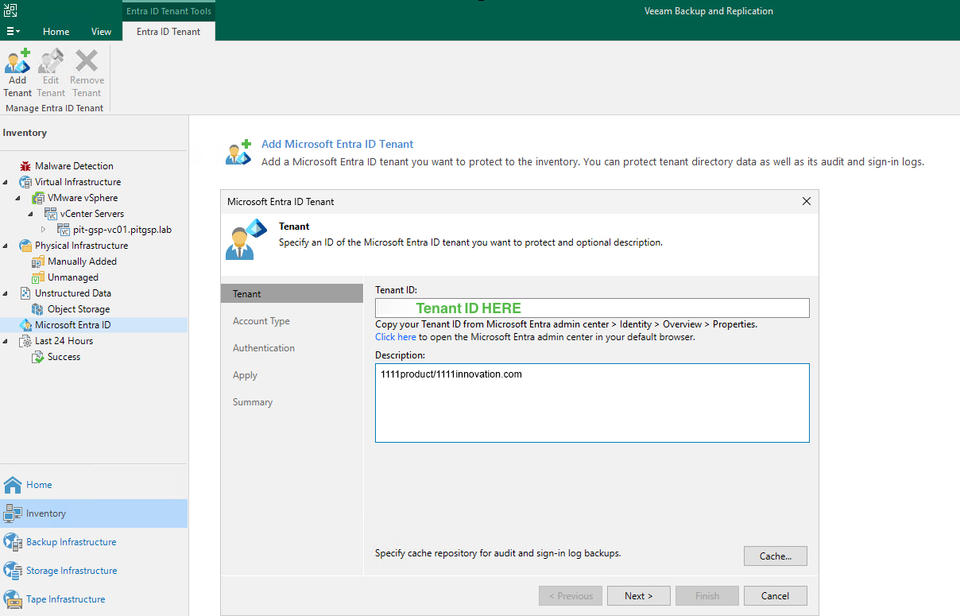960x616 pixels.
Task: Switch to the View ribbon tab
Action: [102, 32]
